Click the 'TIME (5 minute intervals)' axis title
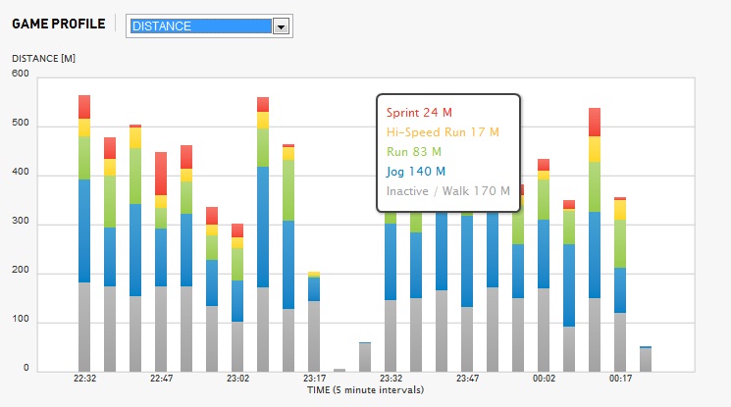This screenshot has width=731, height=407. [365, 390]
